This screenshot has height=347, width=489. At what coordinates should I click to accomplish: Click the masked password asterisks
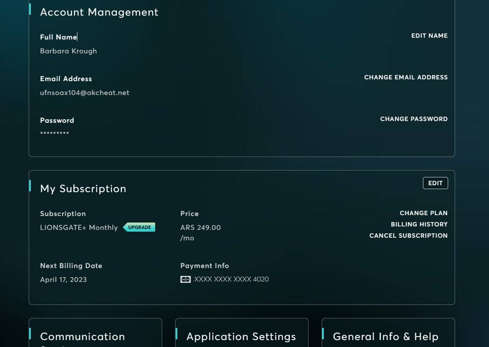click(54, 134)
